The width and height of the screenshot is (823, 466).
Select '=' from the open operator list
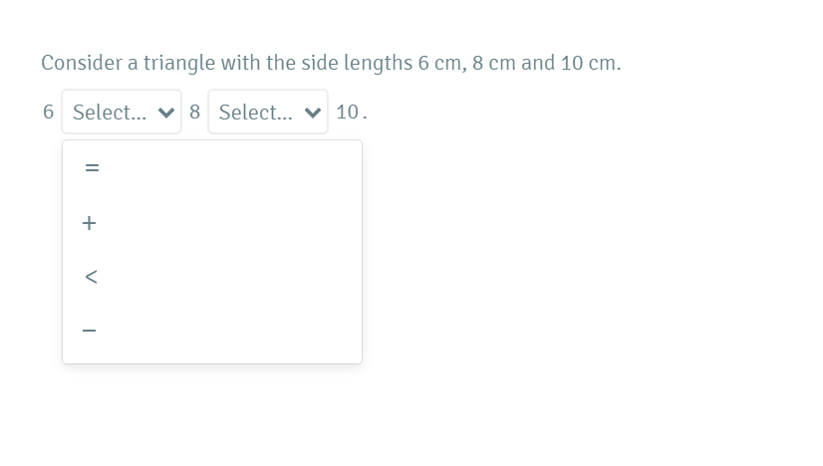90,169
